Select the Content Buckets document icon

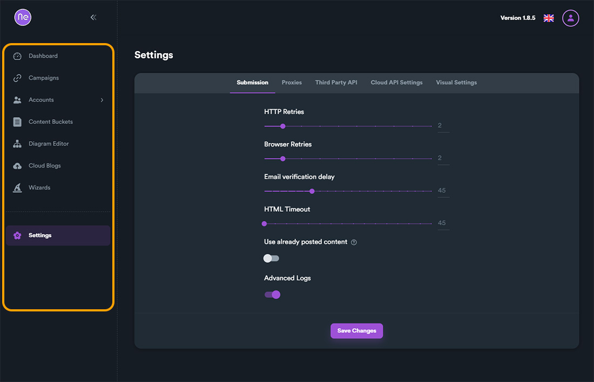tap(17, 122)
